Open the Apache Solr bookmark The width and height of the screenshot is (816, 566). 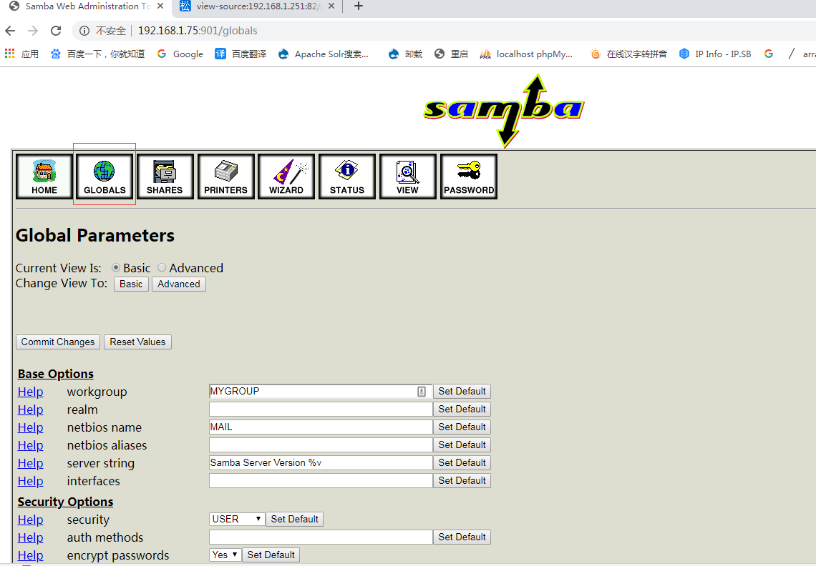coord(323,54)
